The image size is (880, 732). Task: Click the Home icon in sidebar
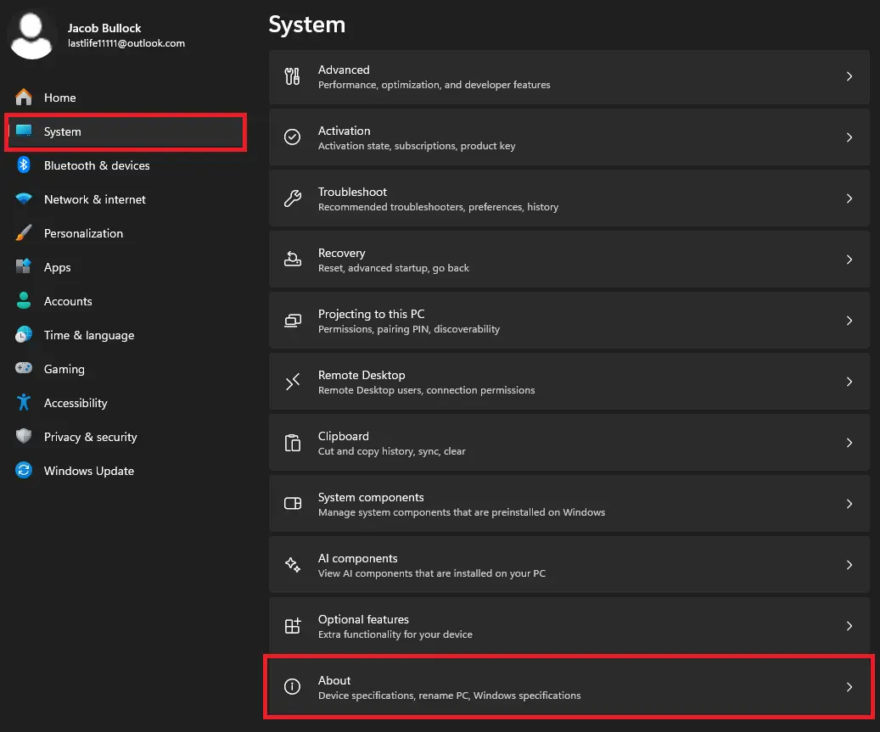[x=24, y=98]
